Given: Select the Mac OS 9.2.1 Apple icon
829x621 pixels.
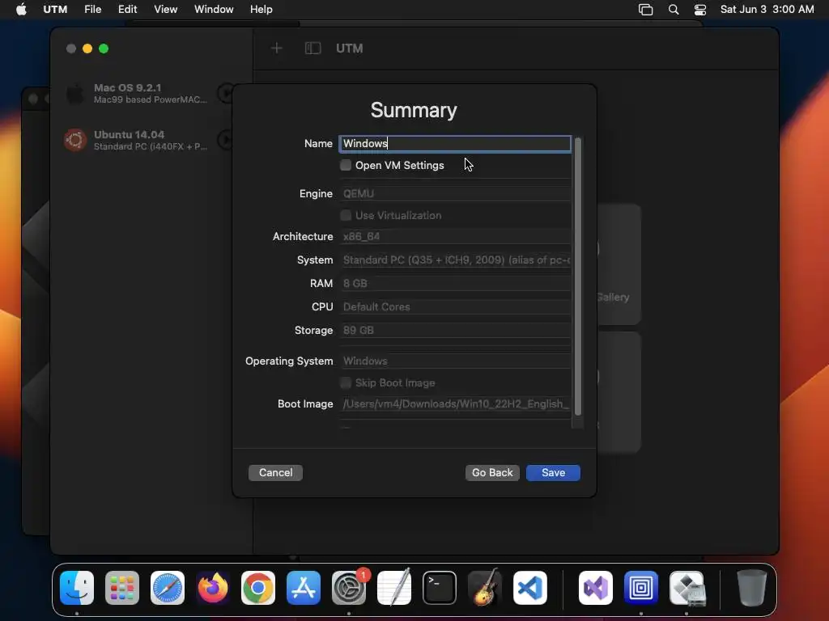Looking at the screenshot, I should (75, 93).
